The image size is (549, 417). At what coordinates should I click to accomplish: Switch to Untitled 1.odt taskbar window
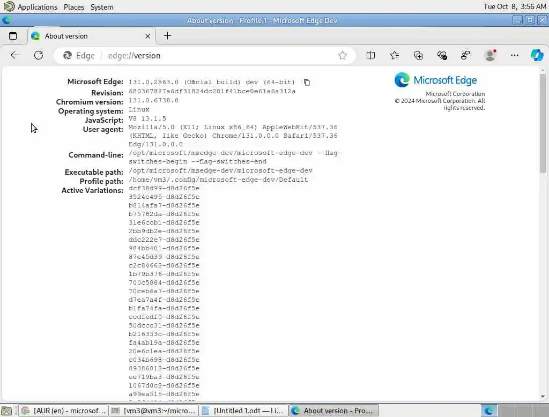243,411
